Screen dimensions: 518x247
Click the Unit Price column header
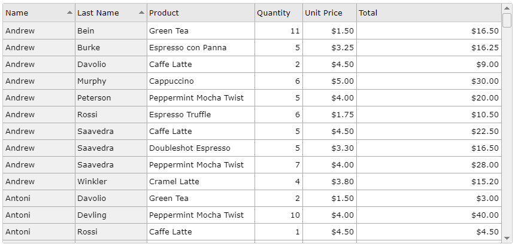click(x=330, y=13)
